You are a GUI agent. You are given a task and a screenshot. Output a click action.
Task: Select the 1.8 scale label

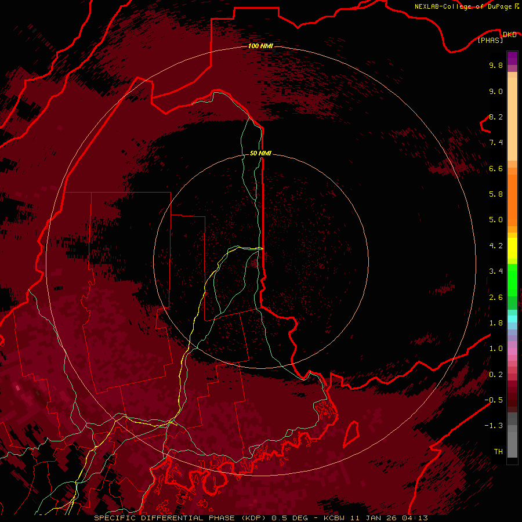496,323
